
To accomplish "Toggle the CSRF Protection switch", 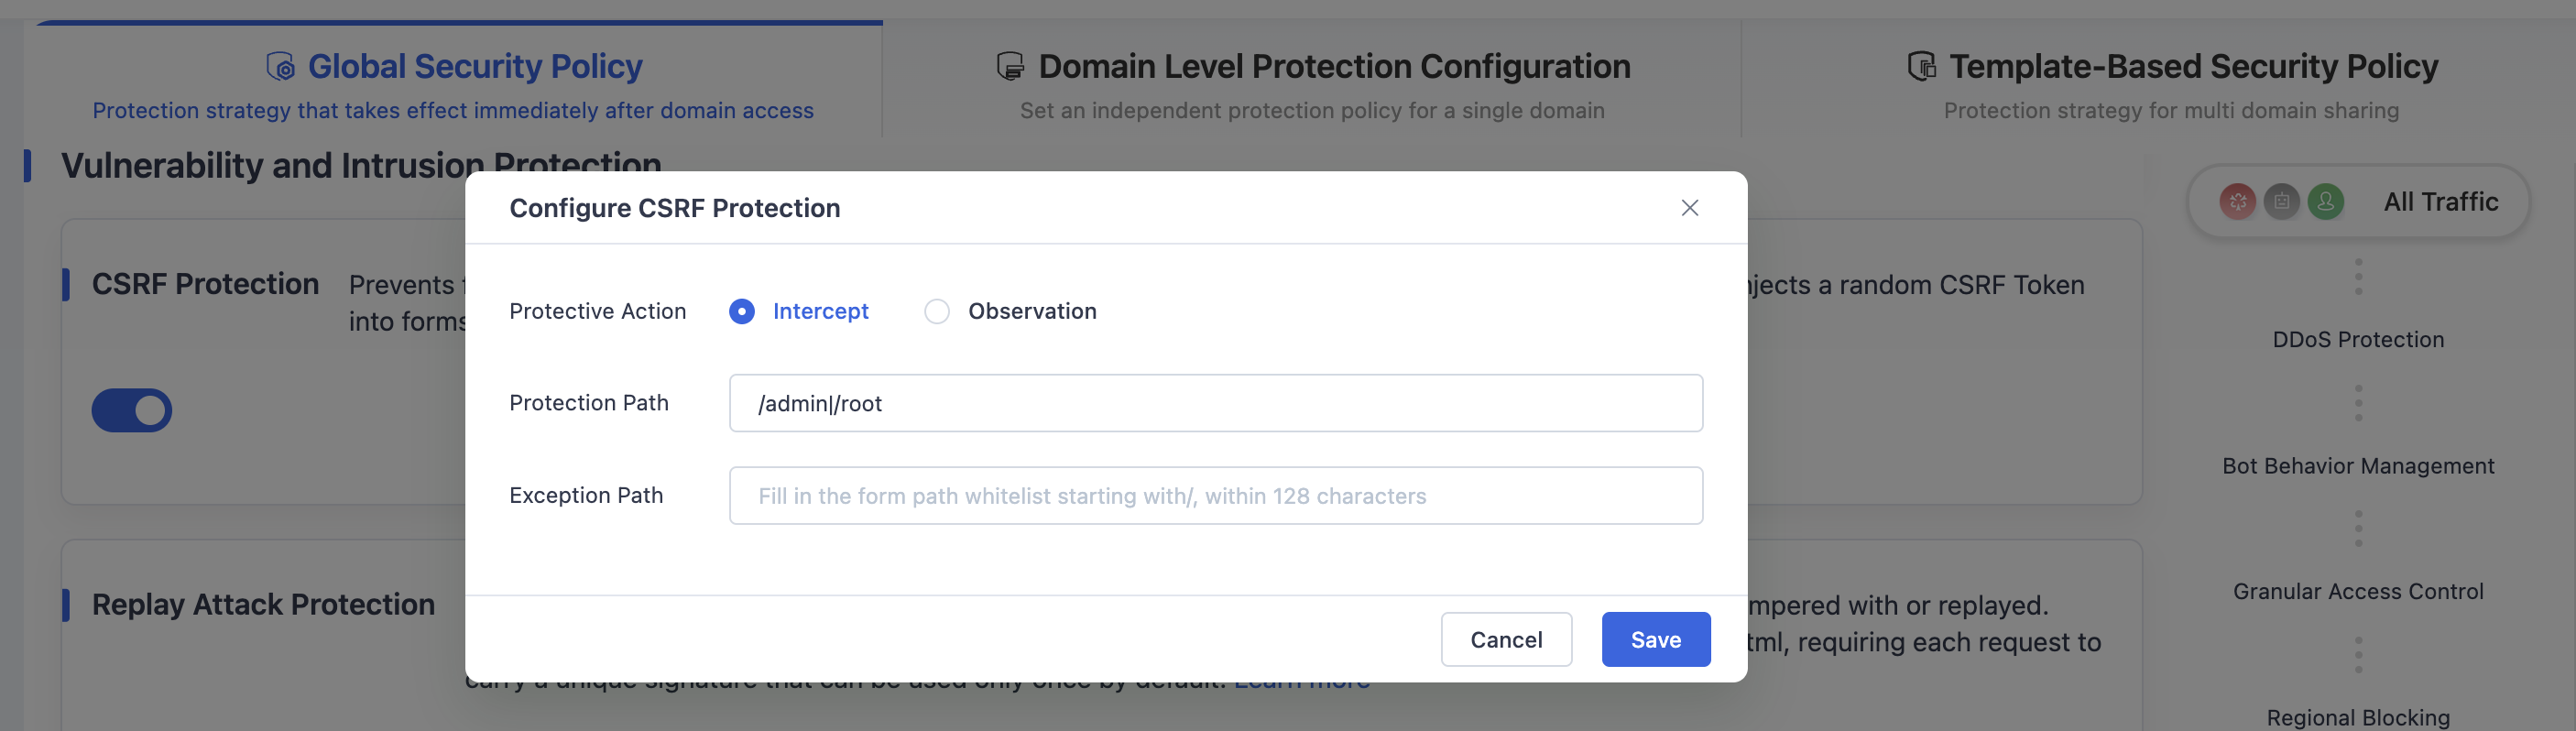I will [x=131, y=410].
